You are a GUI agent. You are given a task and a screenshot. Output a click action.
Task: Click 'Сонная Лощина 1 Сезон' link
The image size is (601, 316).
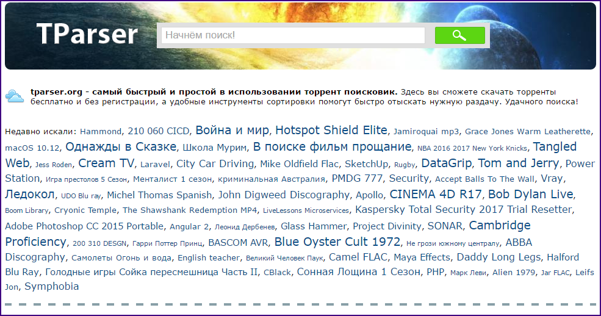click(x=359, y=272)
